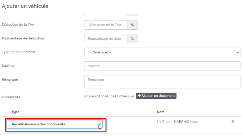Click the Remarque textarea resize handle

(239, 87)
